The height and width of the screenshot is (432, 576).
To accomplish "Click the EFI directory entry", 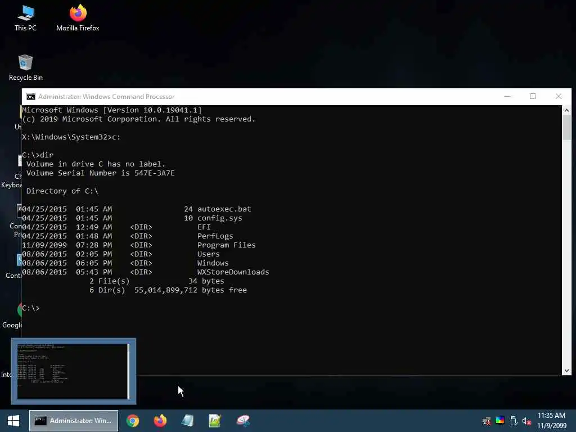I will pos(204,227).
